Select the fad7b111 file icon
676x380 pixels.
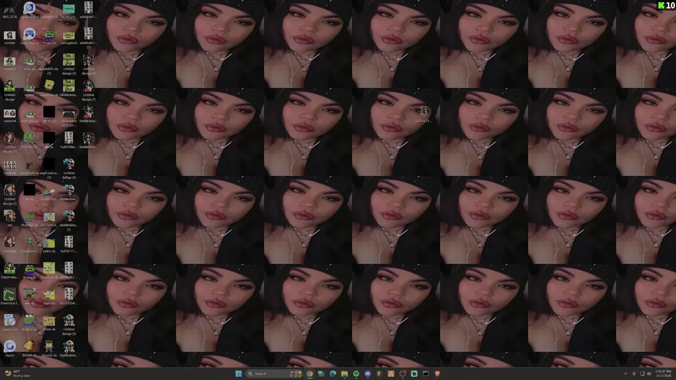tap(69, 245)
